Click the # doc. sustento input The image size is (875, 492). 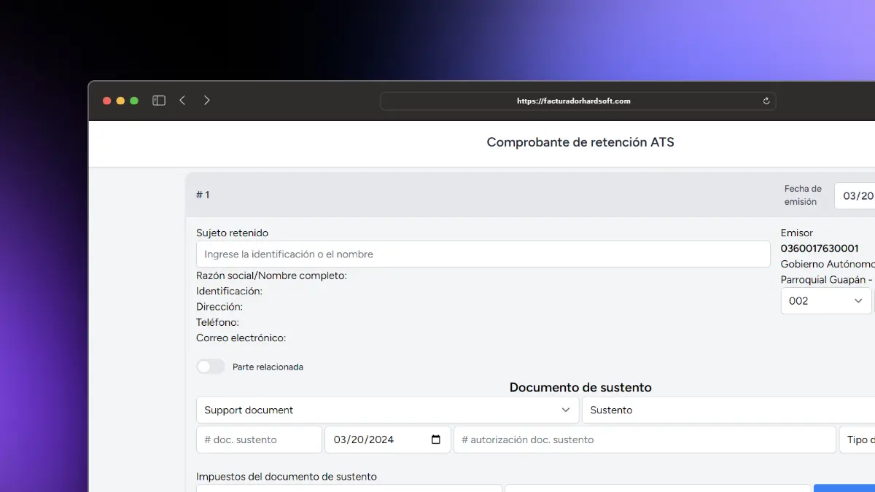tap(259, 440)
